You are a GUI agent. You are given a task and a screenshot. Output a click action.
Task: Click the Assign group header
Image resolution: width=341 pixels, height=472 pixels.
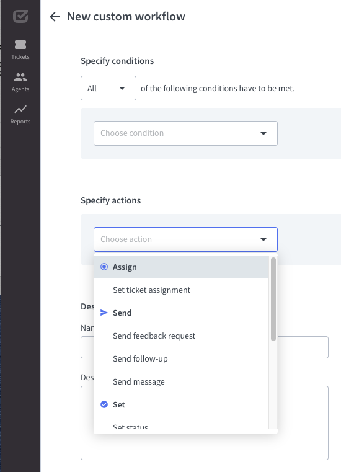(181, 267)
